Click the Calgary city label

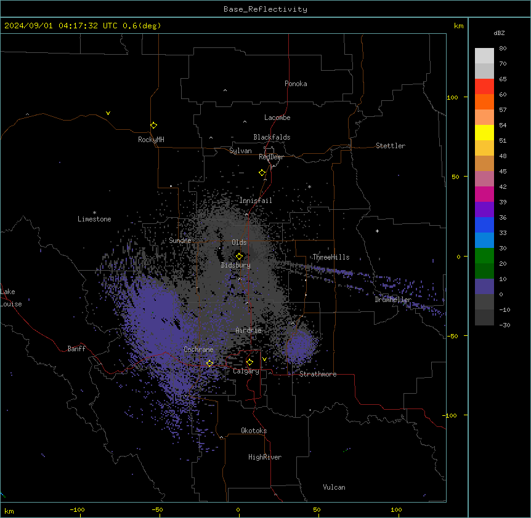pos(246,371)
